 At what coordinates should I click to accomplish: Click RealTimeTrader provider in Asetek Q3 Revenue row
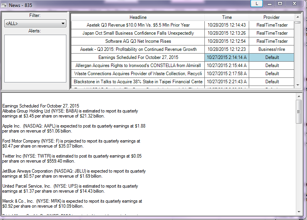coord(272,25)
